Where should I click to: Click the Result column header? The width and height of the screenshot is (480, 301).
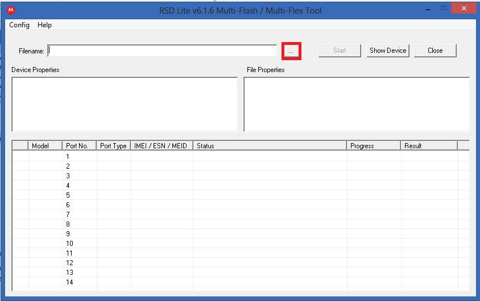[x=429, y=146]
